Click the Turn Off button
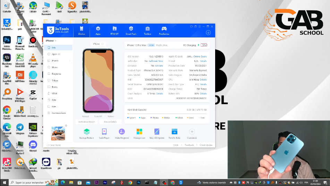330x186 pixels. coord(98,116)
